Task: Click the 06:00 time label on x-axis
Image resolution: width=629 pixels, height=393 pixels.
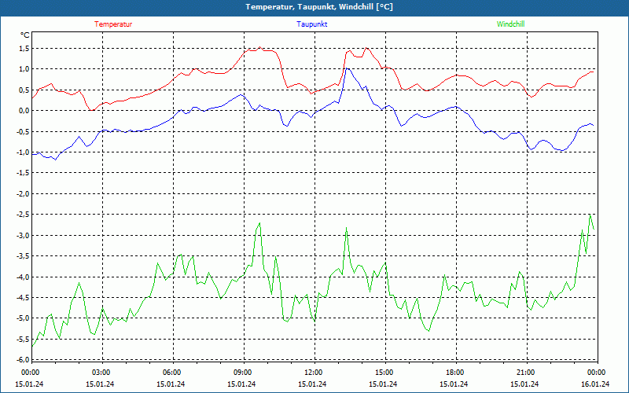Action: (171, 373)
